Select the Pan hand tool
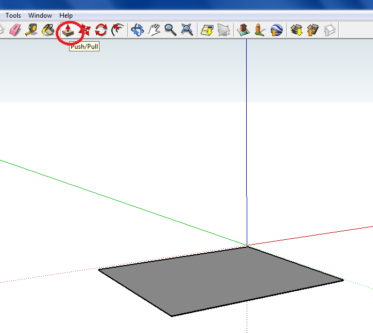The image size is (373, 333). tap(154, 30)
